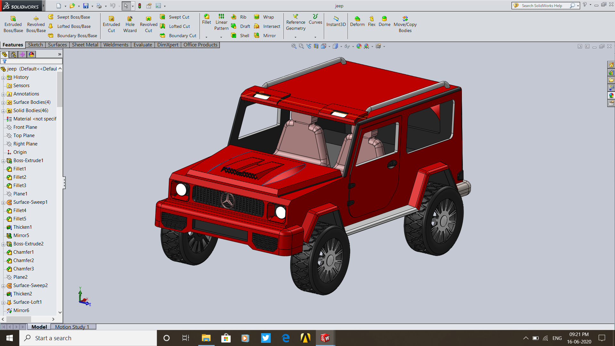Select Lofted Cut feature
This screenshot has width=615, height=346.
pos(175,26)
